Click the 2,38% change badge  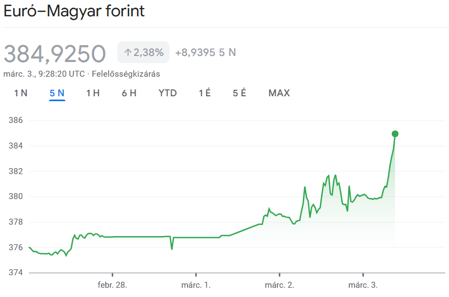coord(143,53)
